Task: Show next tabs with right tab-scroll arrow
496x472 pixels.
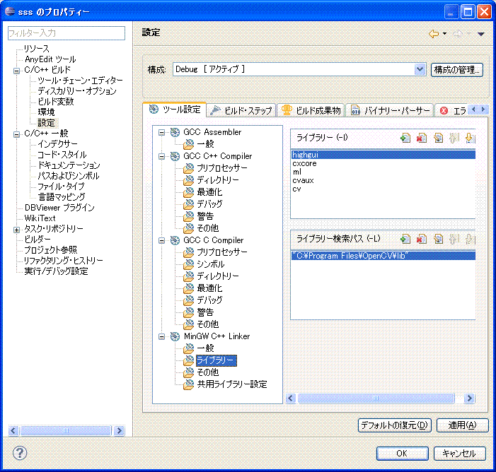Action: (x=483, y=110)
